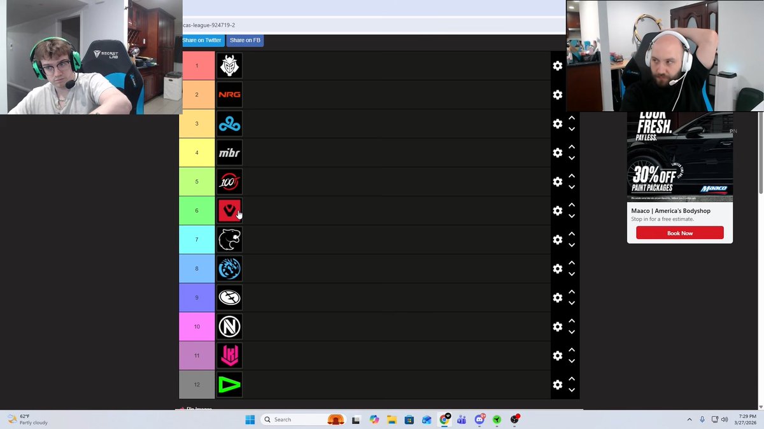Open Microsoft Store from taskbar
Image resolution: width=764 pixels, height=429 pixels.
coord(409,419)
